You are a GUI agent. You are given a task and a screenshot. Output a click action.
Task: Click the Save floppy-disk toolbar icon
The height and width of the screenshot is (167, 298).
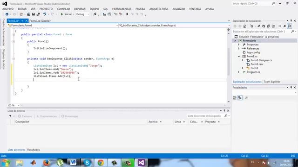[33, 14]
